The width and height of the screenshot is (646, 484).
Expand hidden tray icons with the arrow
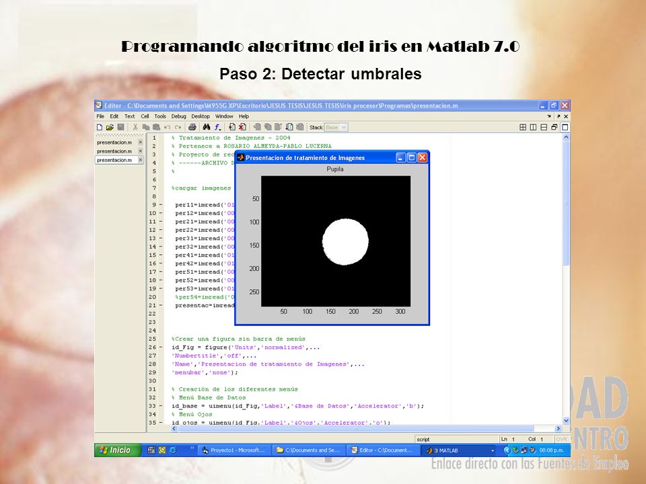click(x=507, y=450)
